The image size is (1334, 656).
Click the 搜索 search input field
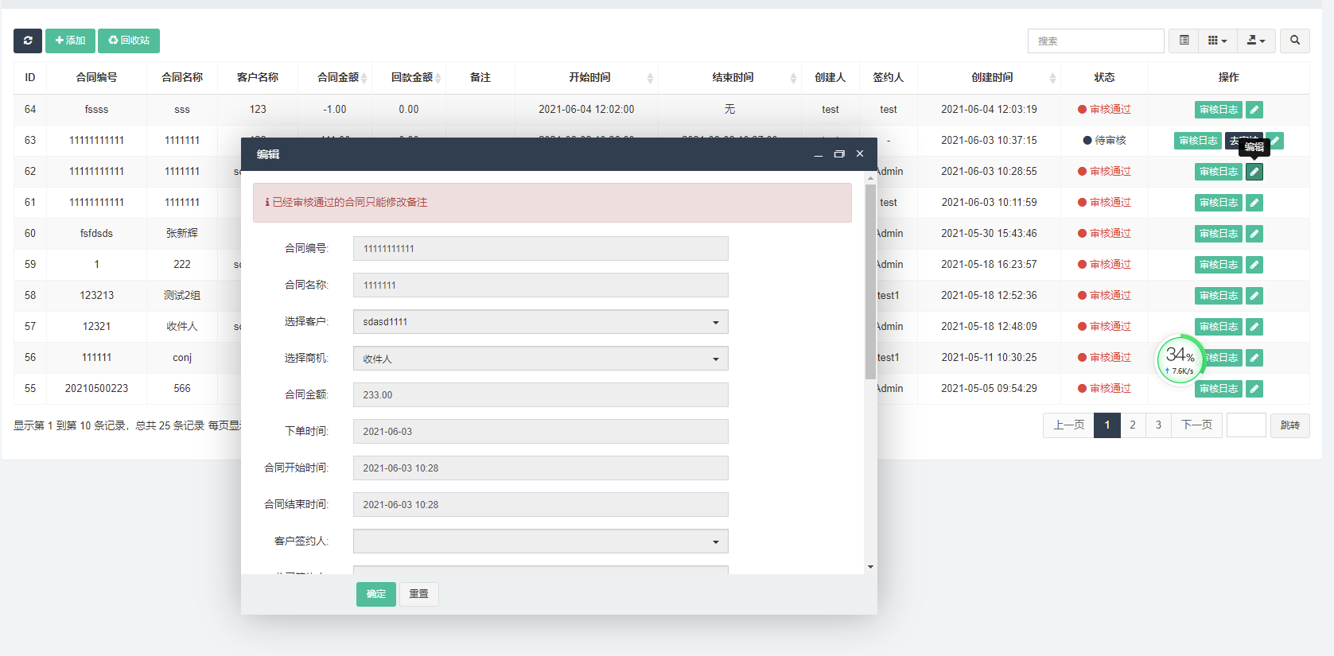click(1095, 41)
